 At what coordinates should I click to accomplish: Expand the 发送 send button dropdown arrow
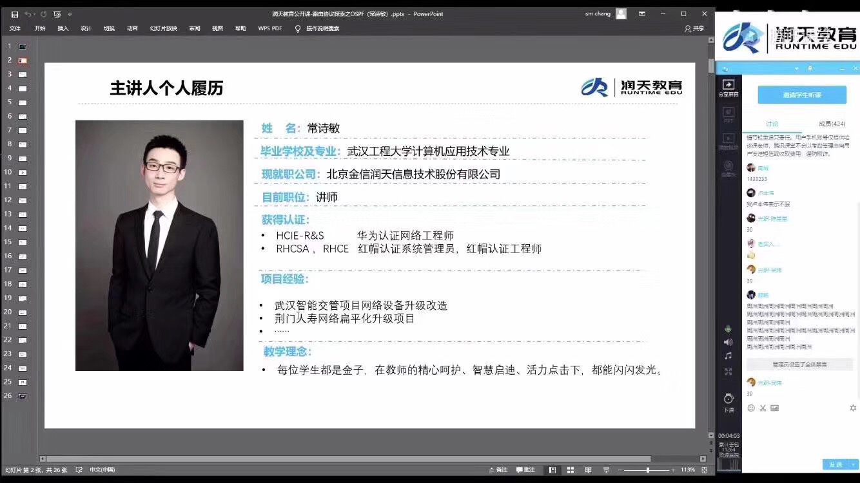(x=854, y=464)
